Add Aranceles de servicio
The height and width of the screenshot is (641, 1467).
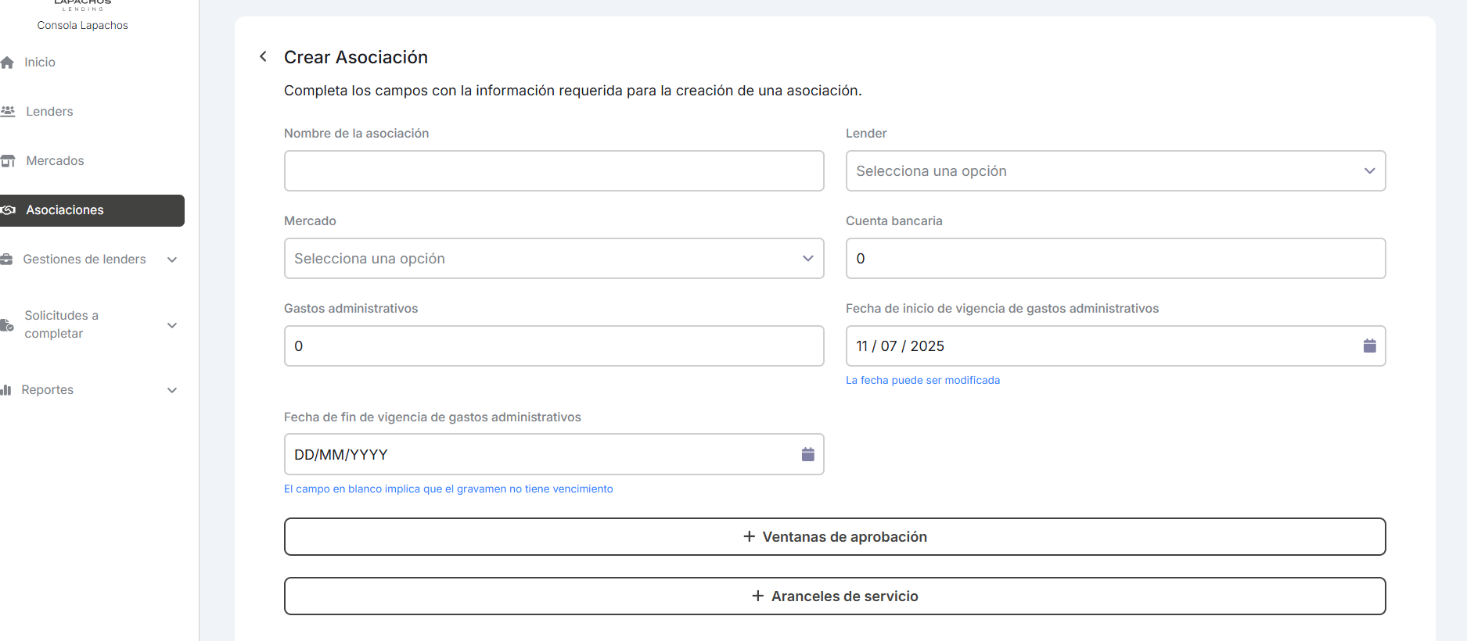click(834, 596)
